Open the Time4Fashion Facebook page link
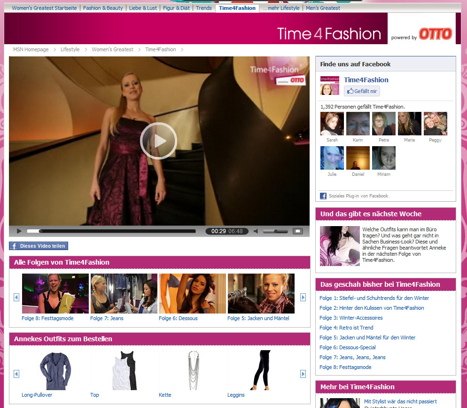467x408 pixels. 366,80
